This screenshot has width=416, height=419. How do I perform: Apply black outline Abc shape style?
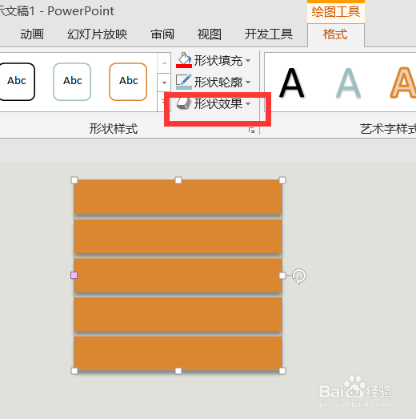[17, 82]
